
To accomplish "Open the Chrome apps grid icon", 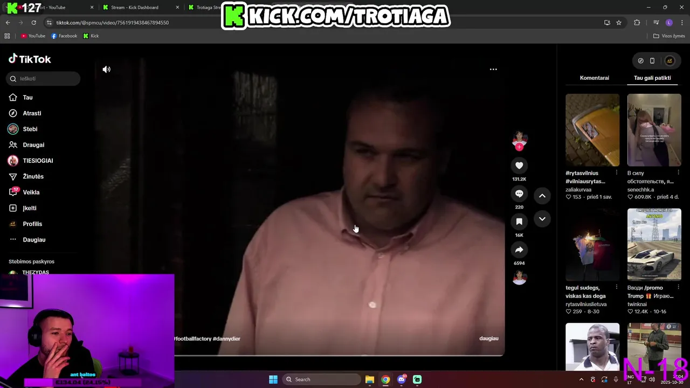I will (7, 36).
